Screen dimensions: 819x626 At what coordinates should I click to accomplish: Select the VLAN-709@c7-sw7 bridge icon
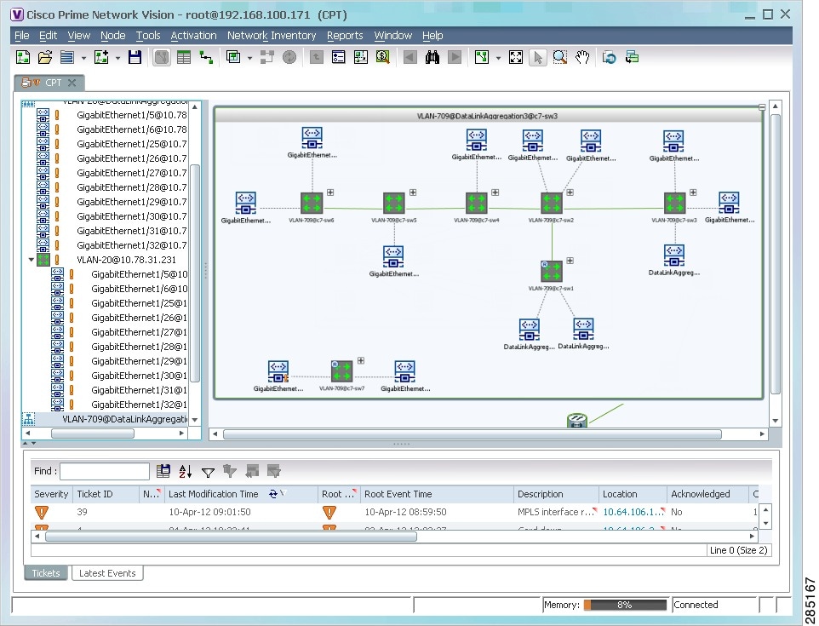pyautogui.click(x=341, y=371)
